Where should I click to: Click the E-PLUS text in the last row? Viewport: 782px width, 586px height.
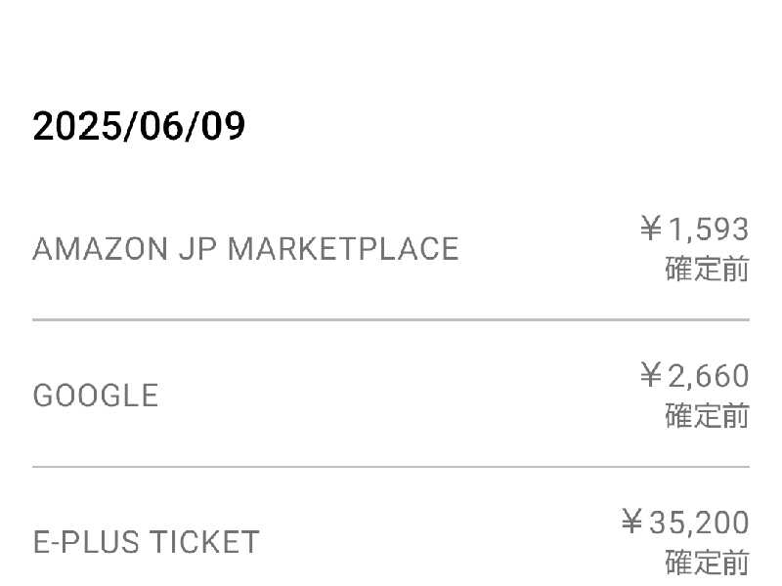tap(86, 542)
